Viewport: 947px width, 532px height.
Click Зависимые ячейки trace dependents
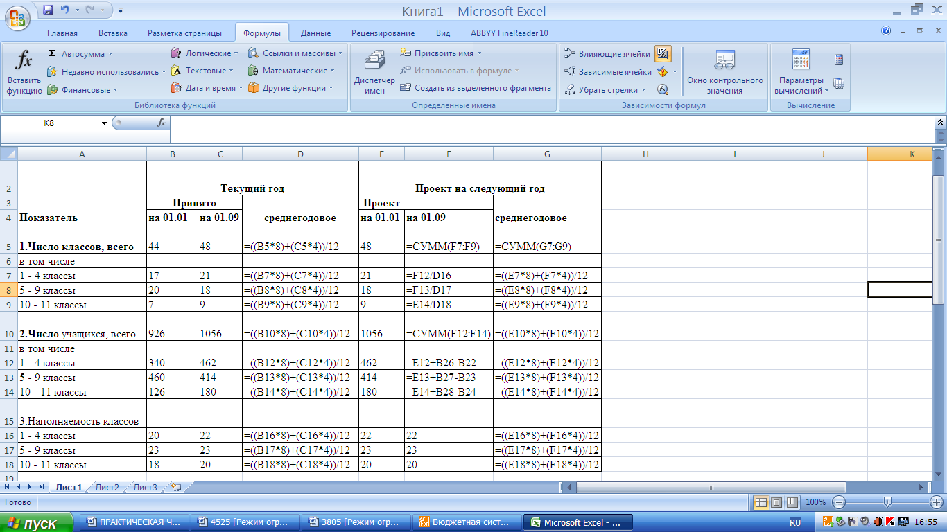coord(607,71)
